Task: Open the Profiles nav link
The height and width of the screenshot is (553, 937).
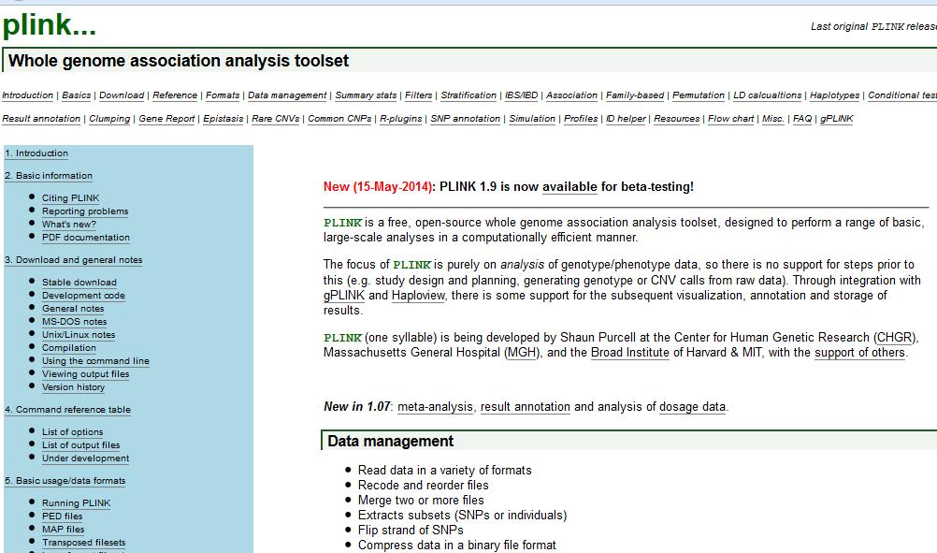Action: pos(580,119)
